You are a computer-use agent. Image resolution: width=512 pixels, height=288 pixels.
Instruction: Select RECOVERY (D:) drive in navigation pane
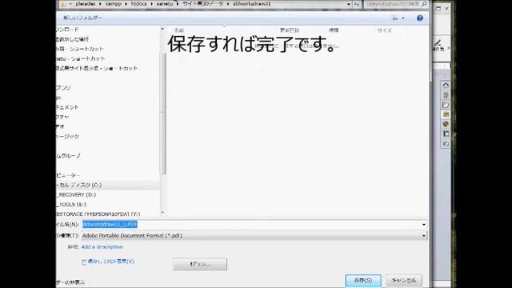click(x=76, y=195)
